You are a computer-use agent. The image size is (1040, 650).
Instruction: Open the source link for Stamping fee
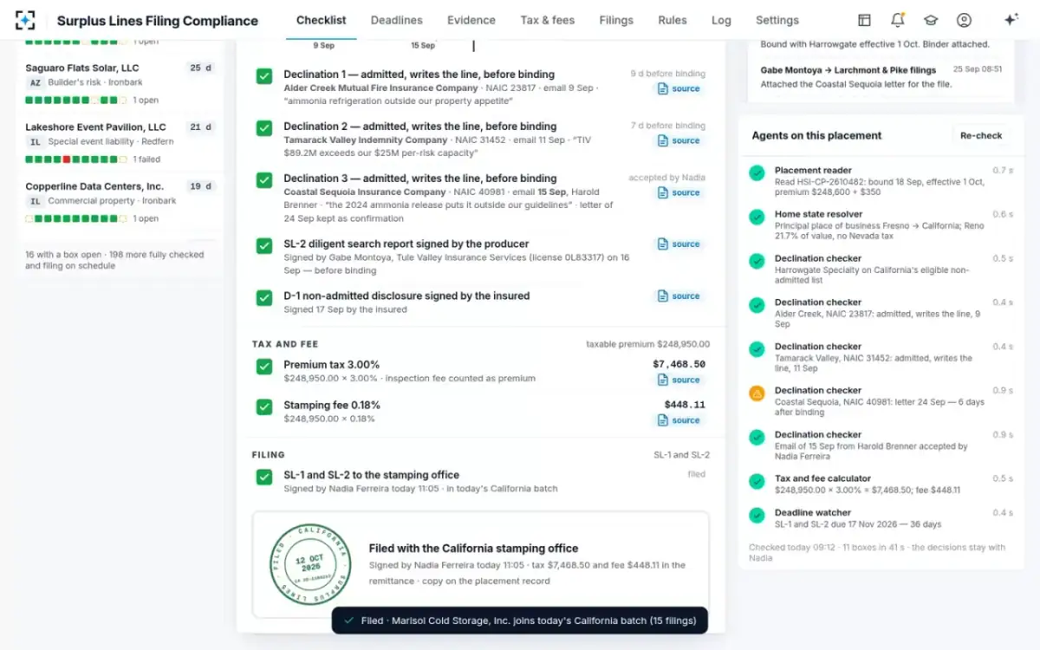679,420
